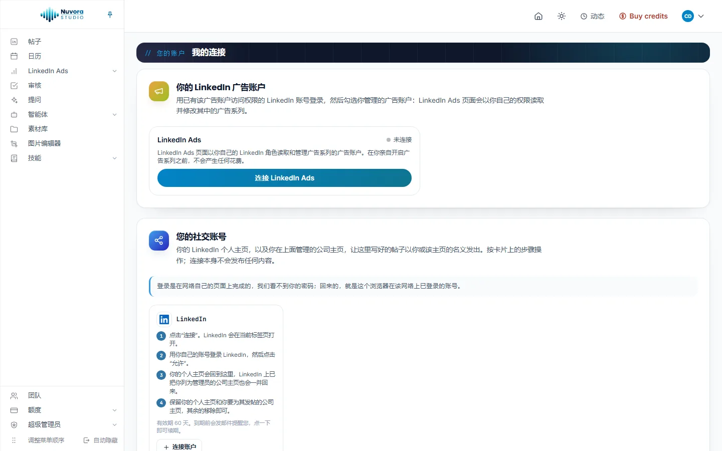Expand the 技能 submenu chevron

tap(114, 158)
